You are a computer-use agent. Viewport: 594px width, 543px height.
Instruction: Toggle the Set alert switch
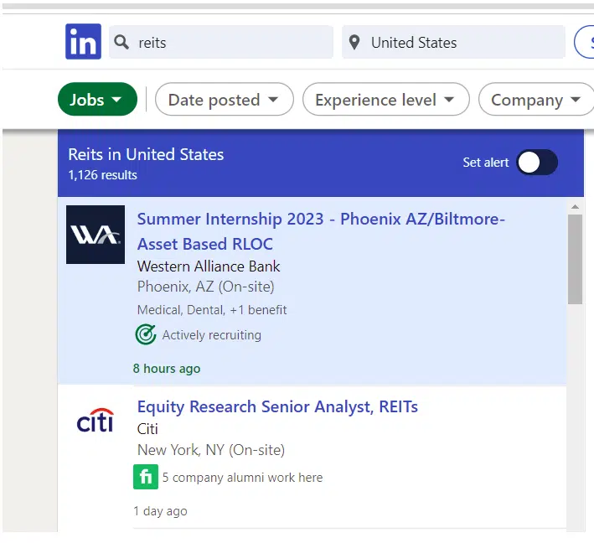pos(536,163)
